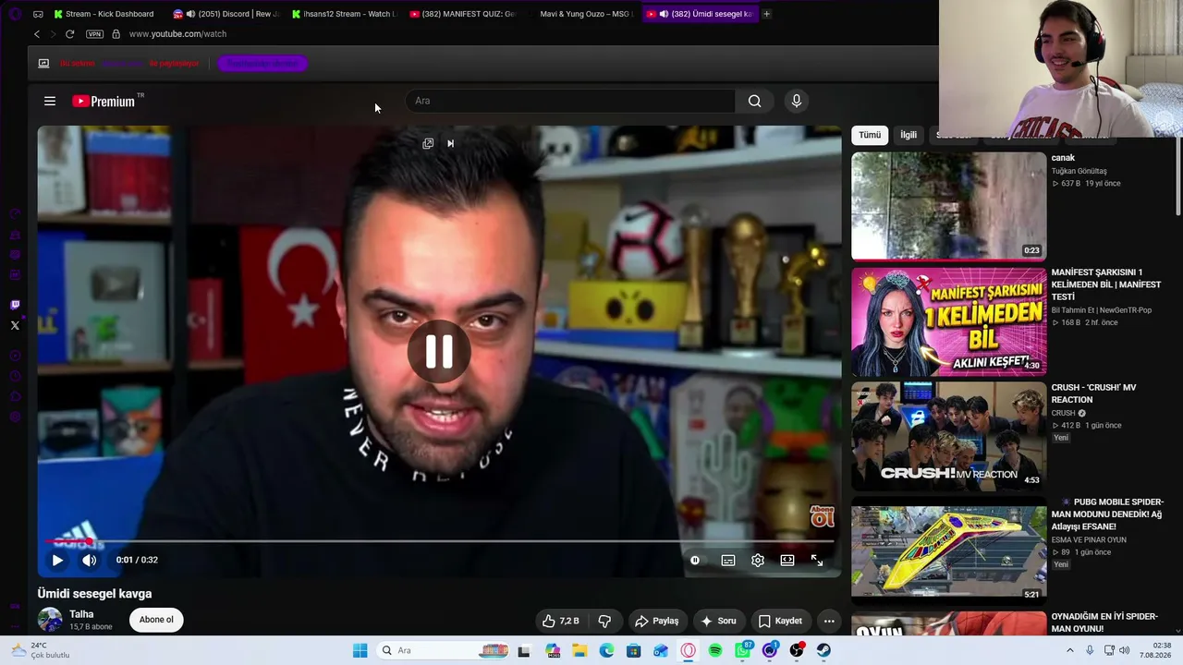Toggle autoplay switch in player
Screen dimensions: 1183x665
[695, 560]
